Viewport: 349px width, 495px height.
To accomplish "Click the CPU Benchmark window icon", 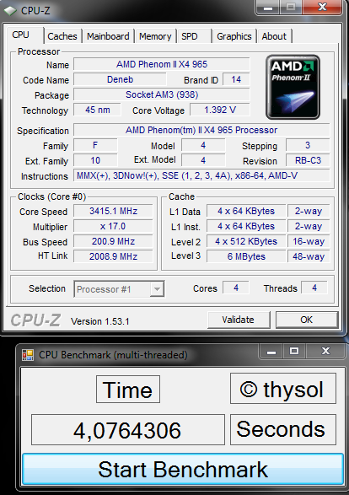I will (x=28, y=355).
